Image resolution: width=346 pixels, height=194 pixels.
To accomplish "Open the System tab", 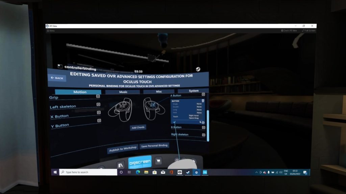I will click(x=193, y=91).
